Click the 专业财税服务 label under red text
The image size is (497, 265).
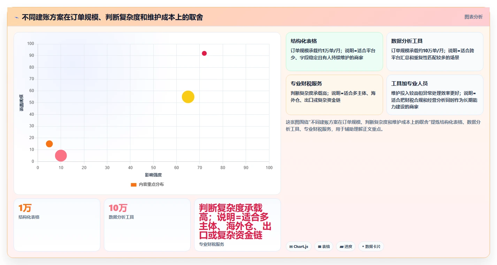[212, 244]
